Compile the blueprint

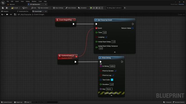pos(15,8)
